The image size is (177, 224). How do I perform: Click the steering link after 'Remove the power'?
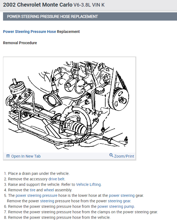pyautogui.click(x=47, y=201)
